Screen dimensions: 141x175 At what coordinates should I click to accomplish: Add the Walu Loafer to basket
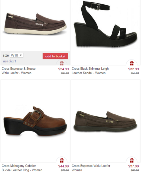tap(55, 56)
